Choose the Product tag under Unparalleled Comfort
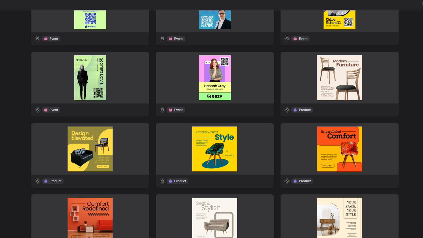This screenshot has width=423, height=238. coord(302,181)
